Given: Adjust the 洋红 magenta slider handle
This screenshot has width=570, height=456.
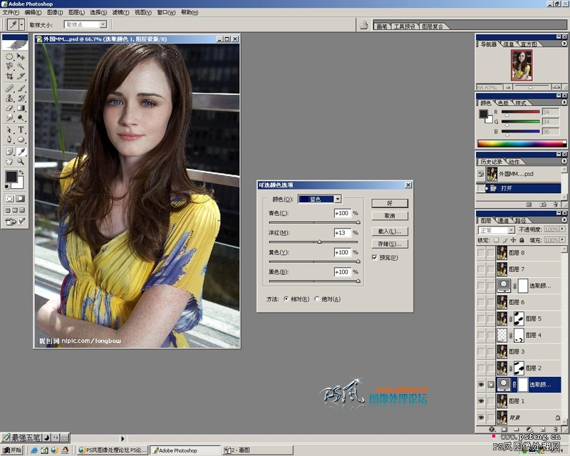Looking at the screenshot, I should [x=319, y=242].
